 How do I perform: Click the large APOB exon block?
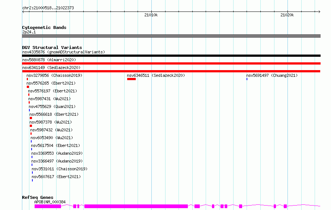[136, 206]
